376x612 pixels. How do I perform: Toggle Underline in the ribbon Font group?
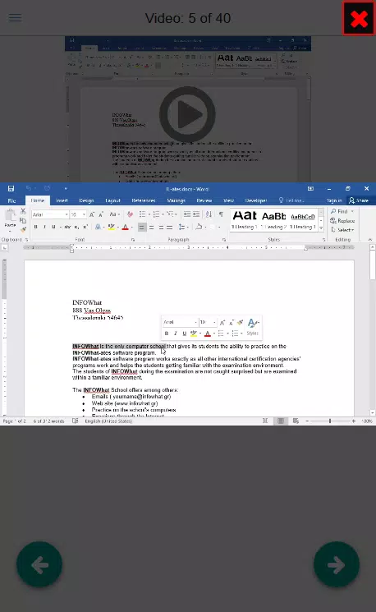(x=53, y=227)
